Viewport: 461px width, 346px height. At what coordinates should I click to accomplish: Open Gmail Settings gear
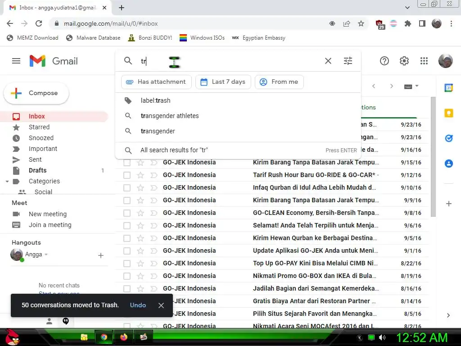(404, 61)
